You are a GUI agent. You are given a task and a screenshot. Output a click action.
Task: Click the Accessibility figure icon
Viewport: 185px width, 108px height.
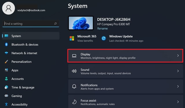click(x=6, y=104)
